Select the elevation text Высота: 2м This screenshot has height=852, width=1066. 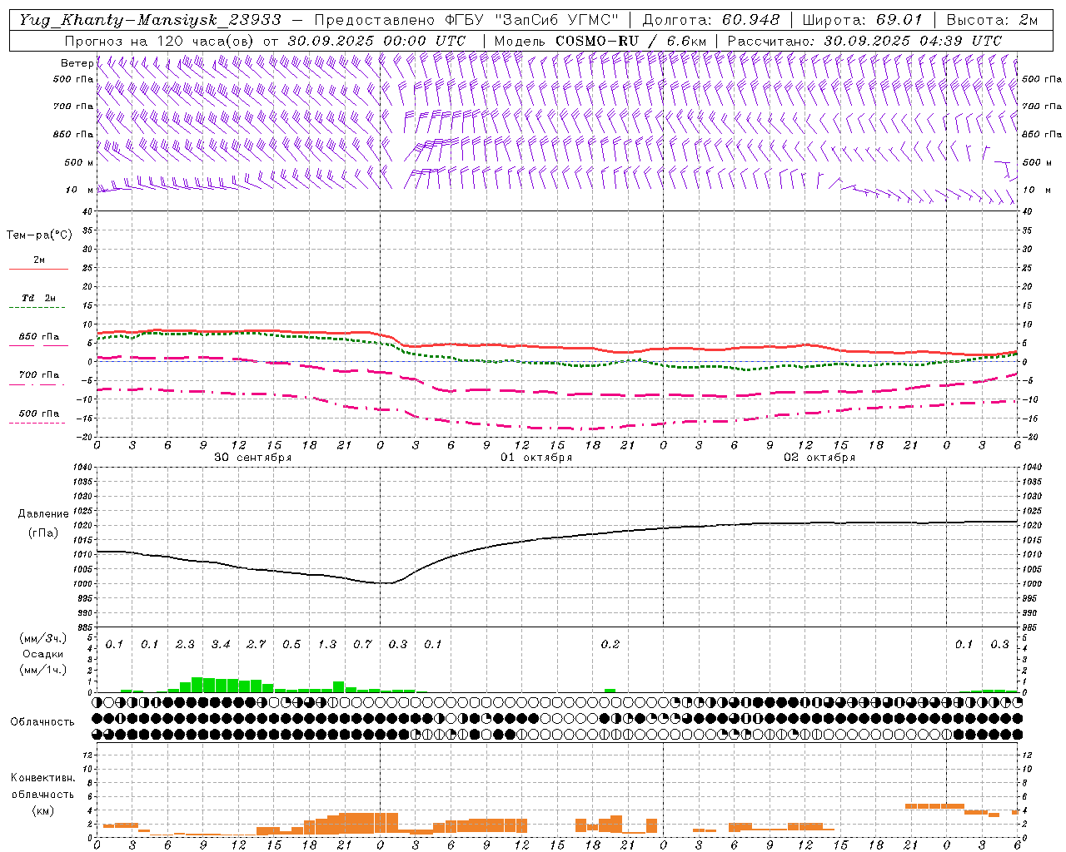point(991,20)
